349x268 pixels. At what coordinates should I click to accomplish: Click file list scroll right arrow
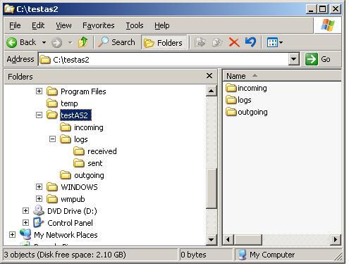(x=336, y=239)
